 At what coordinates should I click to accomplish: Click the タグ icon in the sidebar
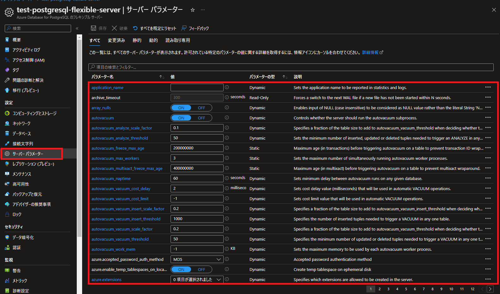pos(7,70)
